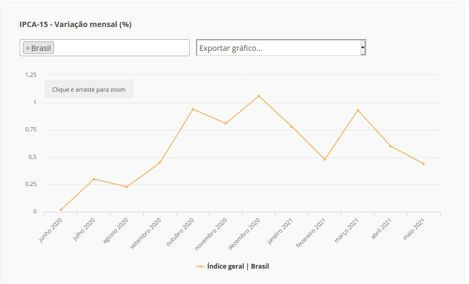The image size is (469, 284).
Task: Click the julho 2020 data point
Action: (94, 179)
